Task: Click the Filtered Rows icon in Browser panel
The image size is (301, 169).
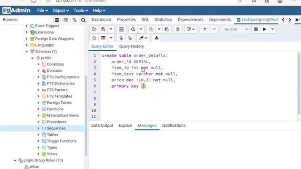Action: [74, 20]
